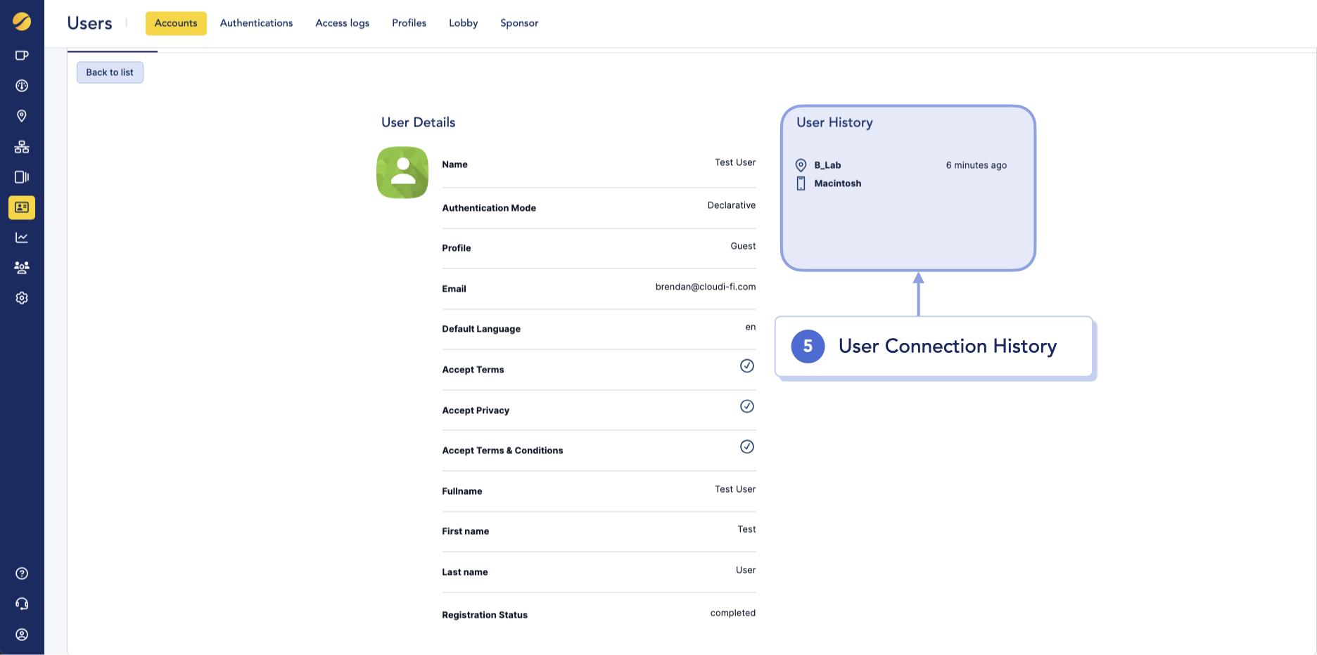This screenshot has width=1317, height=655.
Task: Click the Users page title
Action: tap(89, 23)
